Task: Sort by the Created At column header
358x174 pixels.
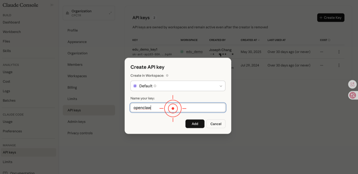Action: [250, 40]
